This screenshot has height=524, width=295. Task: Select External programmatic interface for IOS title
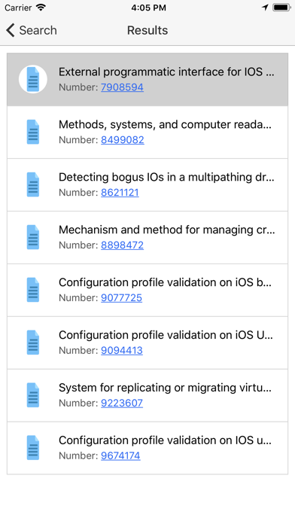point(166,72)
